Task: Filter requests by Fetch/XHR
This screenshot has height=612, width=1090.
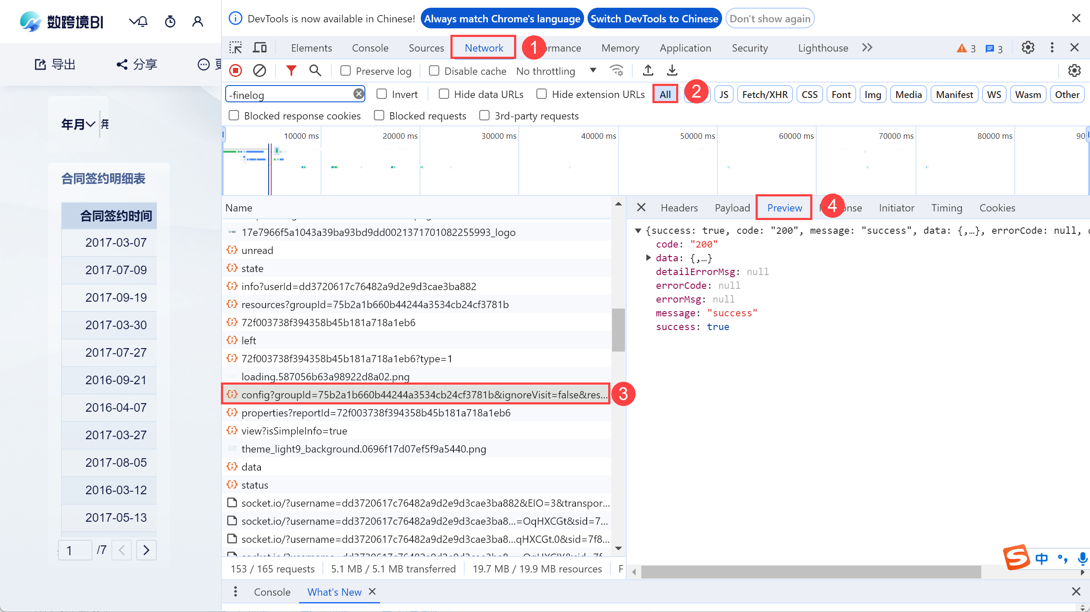Action: coord(765,95)
